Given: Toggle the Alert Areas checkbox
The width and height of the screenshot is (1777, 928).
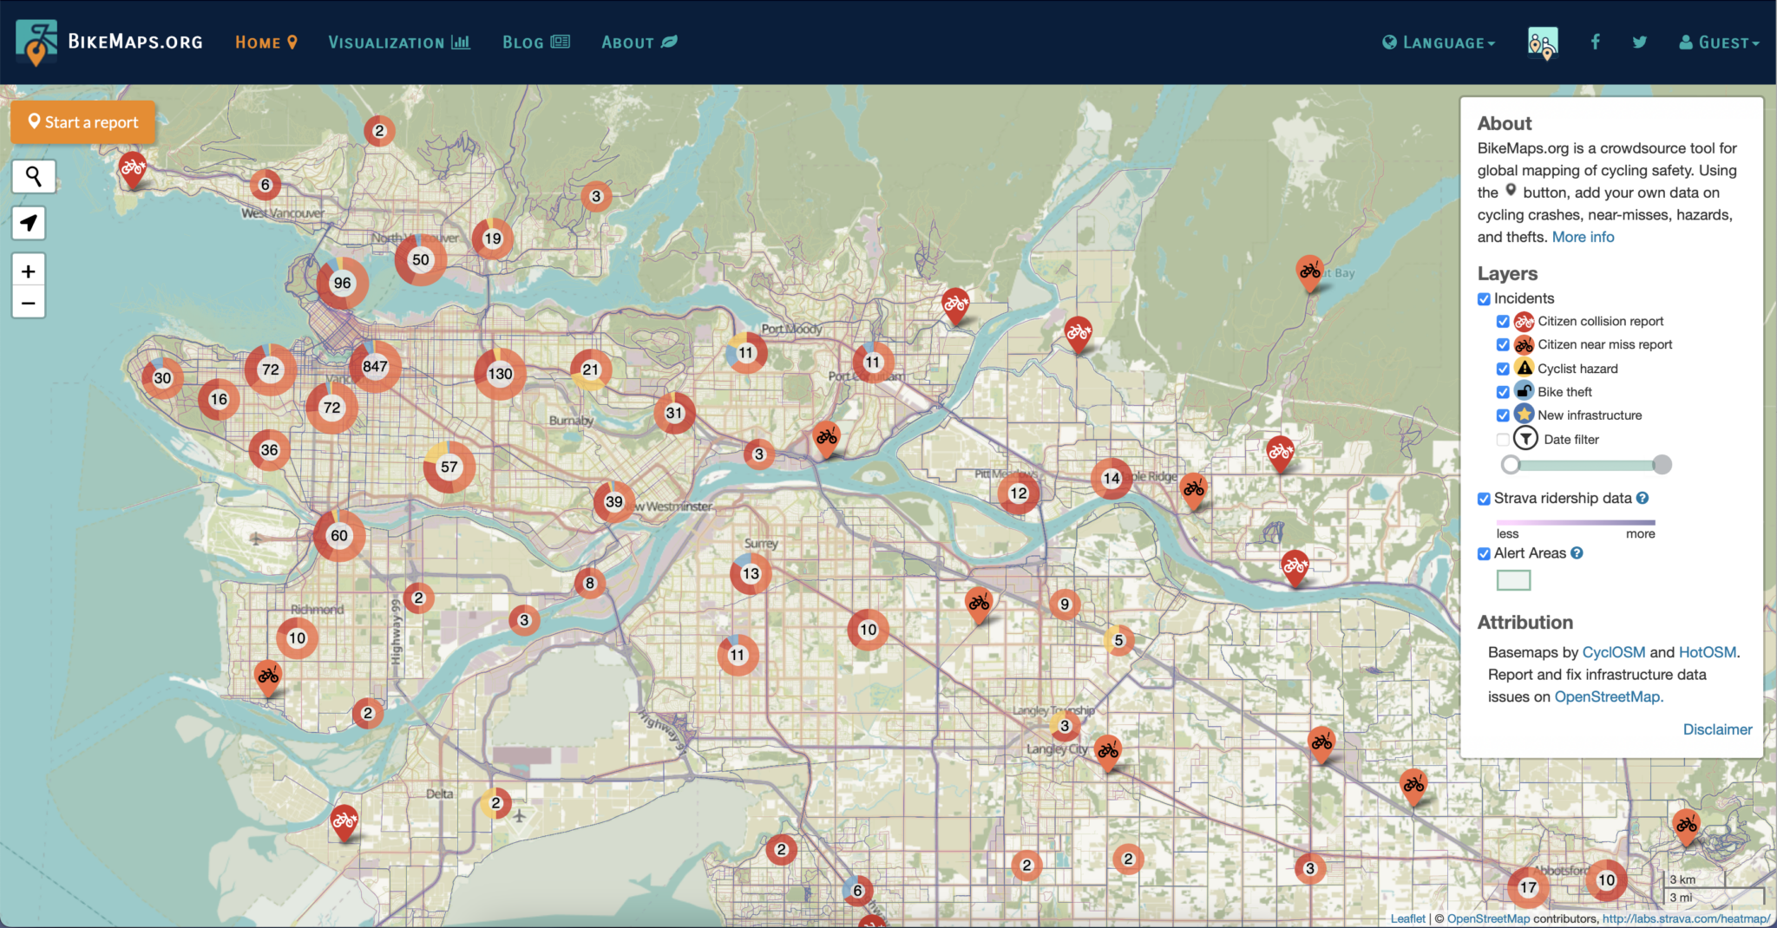Looking at the screenshot, I should [1484, 553].
